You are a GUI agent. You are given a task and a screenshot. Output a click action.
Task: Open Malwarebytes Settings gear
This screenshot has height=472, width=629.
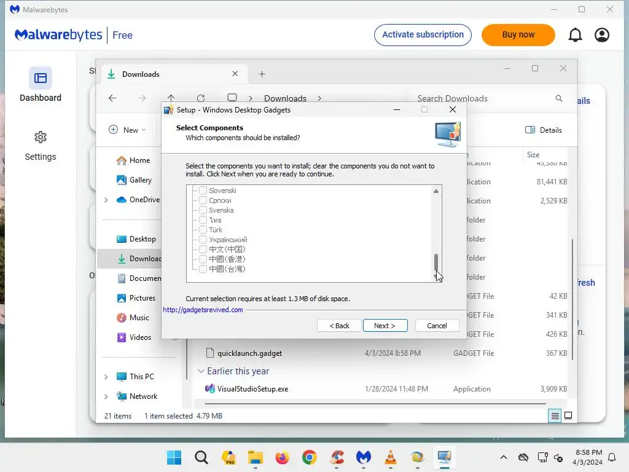pos(41,146)
